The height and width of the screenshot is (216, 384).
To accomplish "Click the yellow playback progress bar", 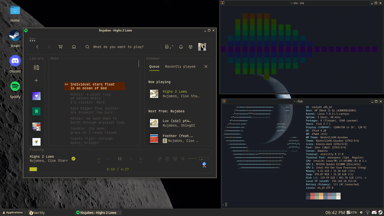I will [33, 169].
